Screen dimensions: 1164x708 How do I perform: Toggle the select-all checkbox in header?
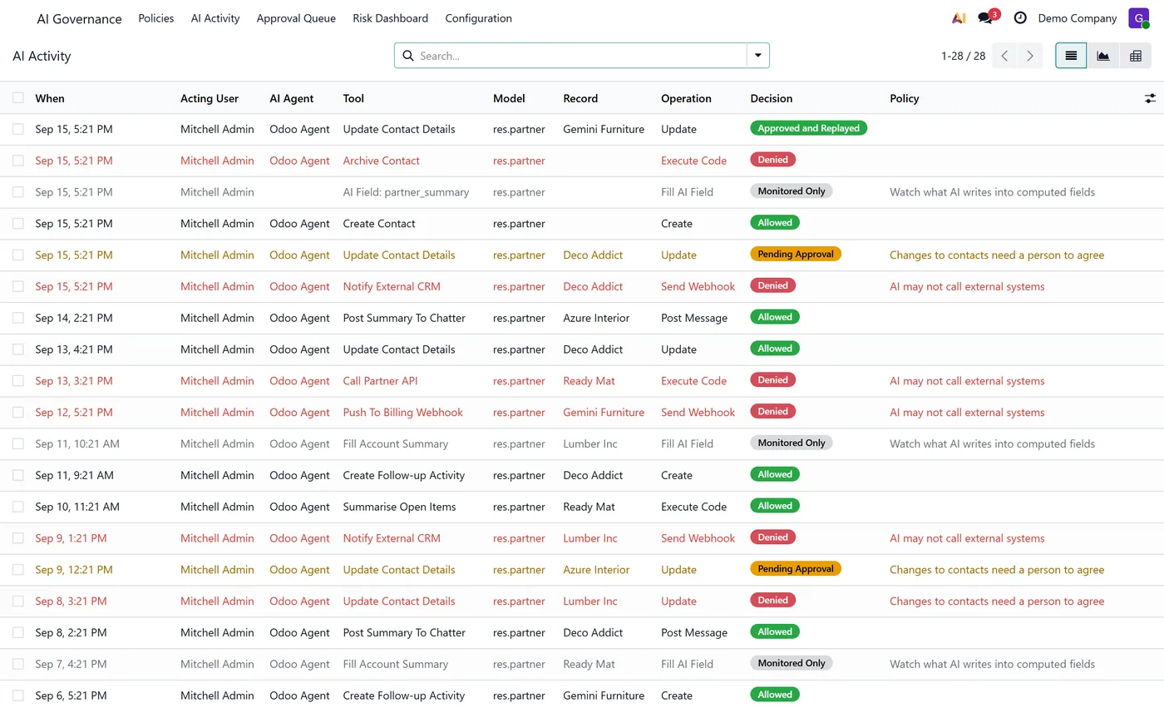point(18,98)
